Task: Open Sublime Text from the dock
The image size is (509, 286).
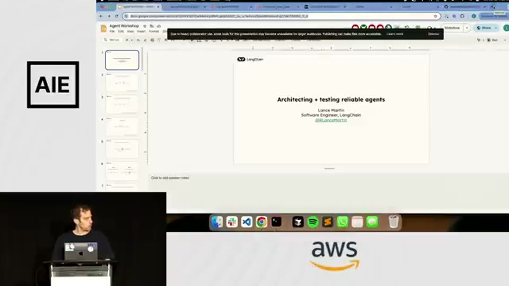Action: tap(328, 222)
